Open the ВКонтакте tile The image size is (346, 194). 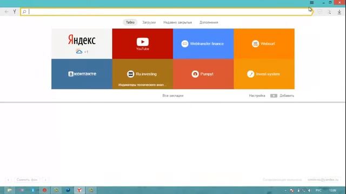pos(82,74)
